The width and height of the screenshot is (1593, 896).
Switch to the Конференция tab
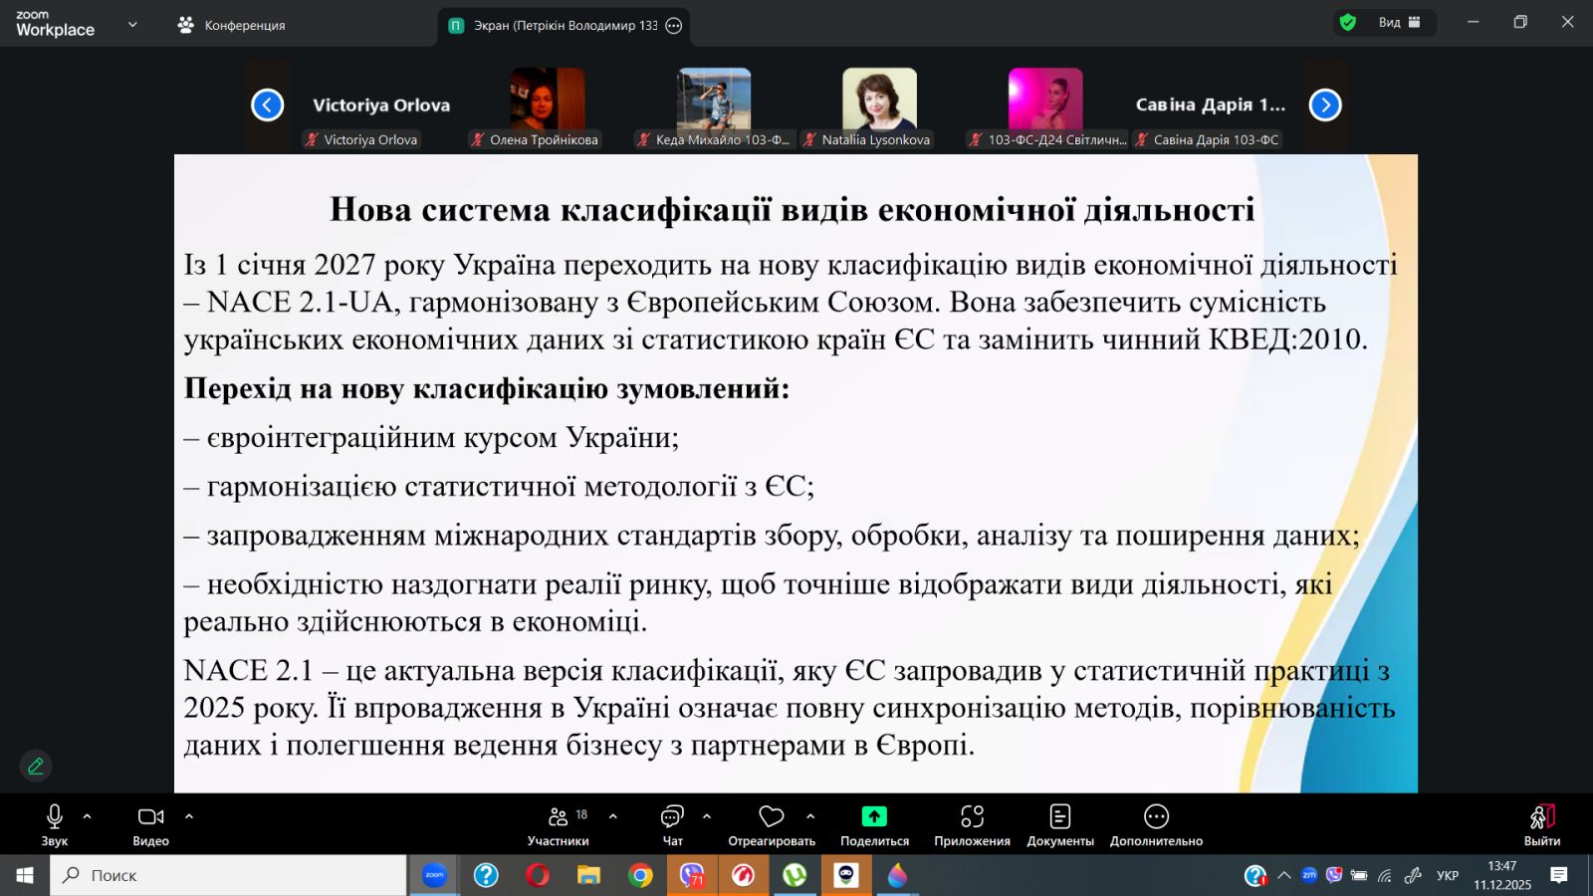tap(232, 25)
